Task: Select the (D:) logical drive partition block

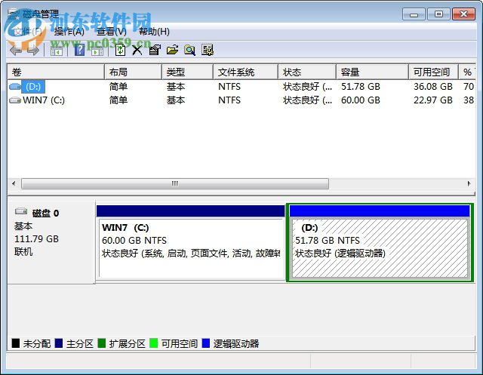Action: point(380,243)
